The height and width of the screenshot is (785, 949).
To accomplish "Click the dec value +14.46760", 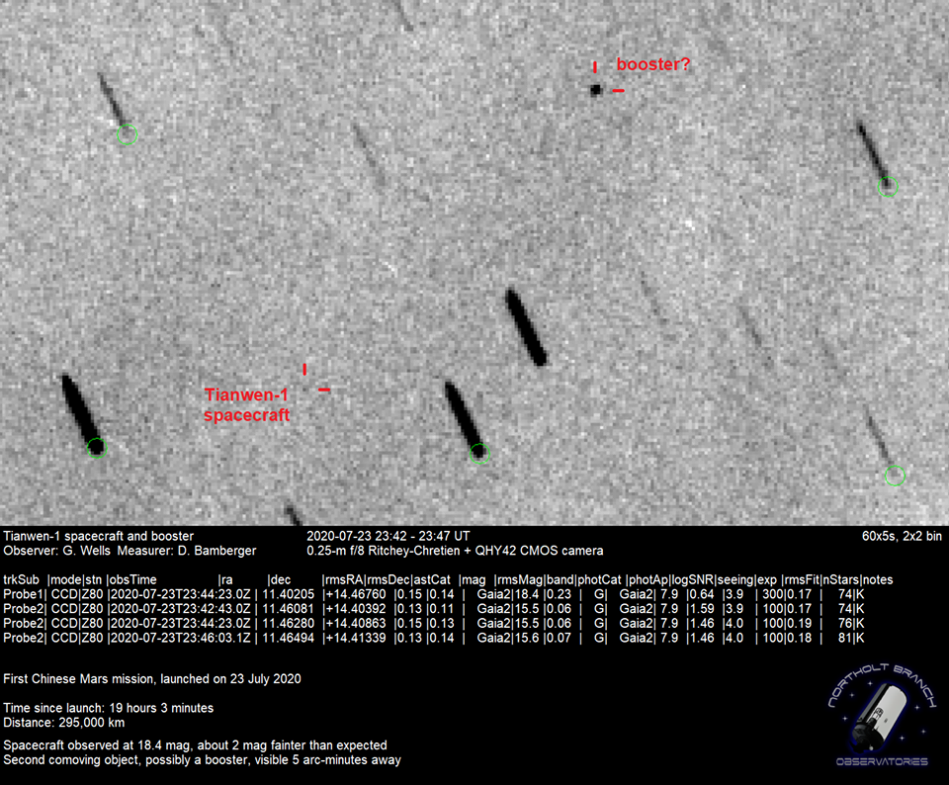I will [x=356, y=594].
